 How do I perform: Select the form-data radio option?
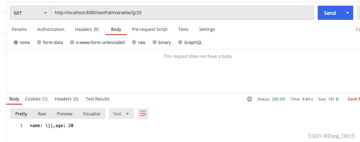(x=39, y=42)
